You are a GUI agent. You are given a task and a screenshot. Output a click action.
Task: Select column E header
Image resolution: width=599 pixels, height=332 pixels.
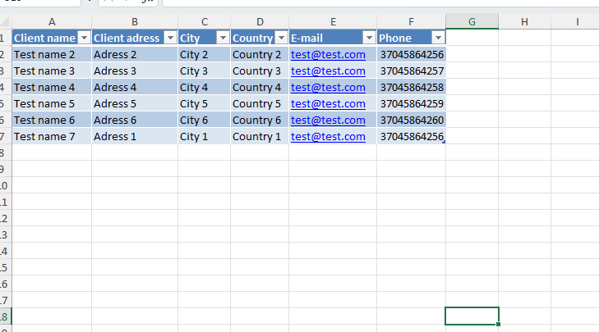tap(333, 22)
